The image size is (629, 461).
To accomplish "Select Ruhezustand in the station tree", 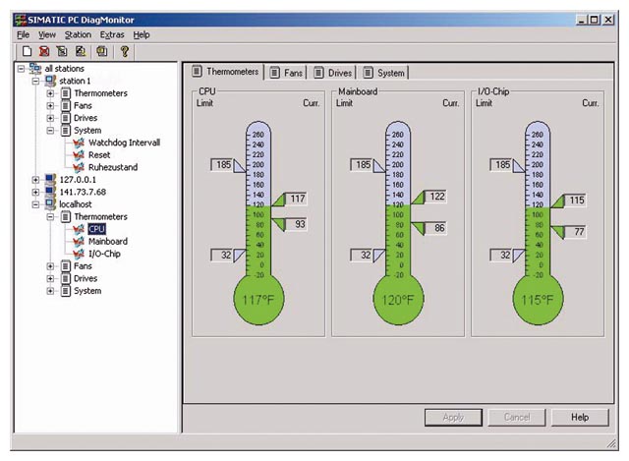I will point(112,167).
